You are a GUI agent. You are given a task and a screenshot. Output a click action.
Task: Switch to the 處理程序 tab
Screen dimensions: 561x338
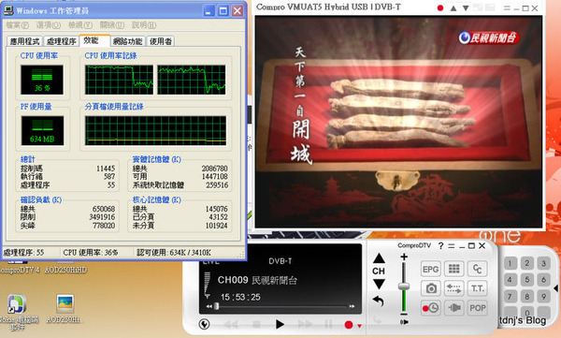(61, 41)
